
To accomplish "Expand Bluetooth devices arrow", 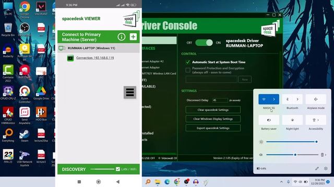I will (x=297, y=99).
